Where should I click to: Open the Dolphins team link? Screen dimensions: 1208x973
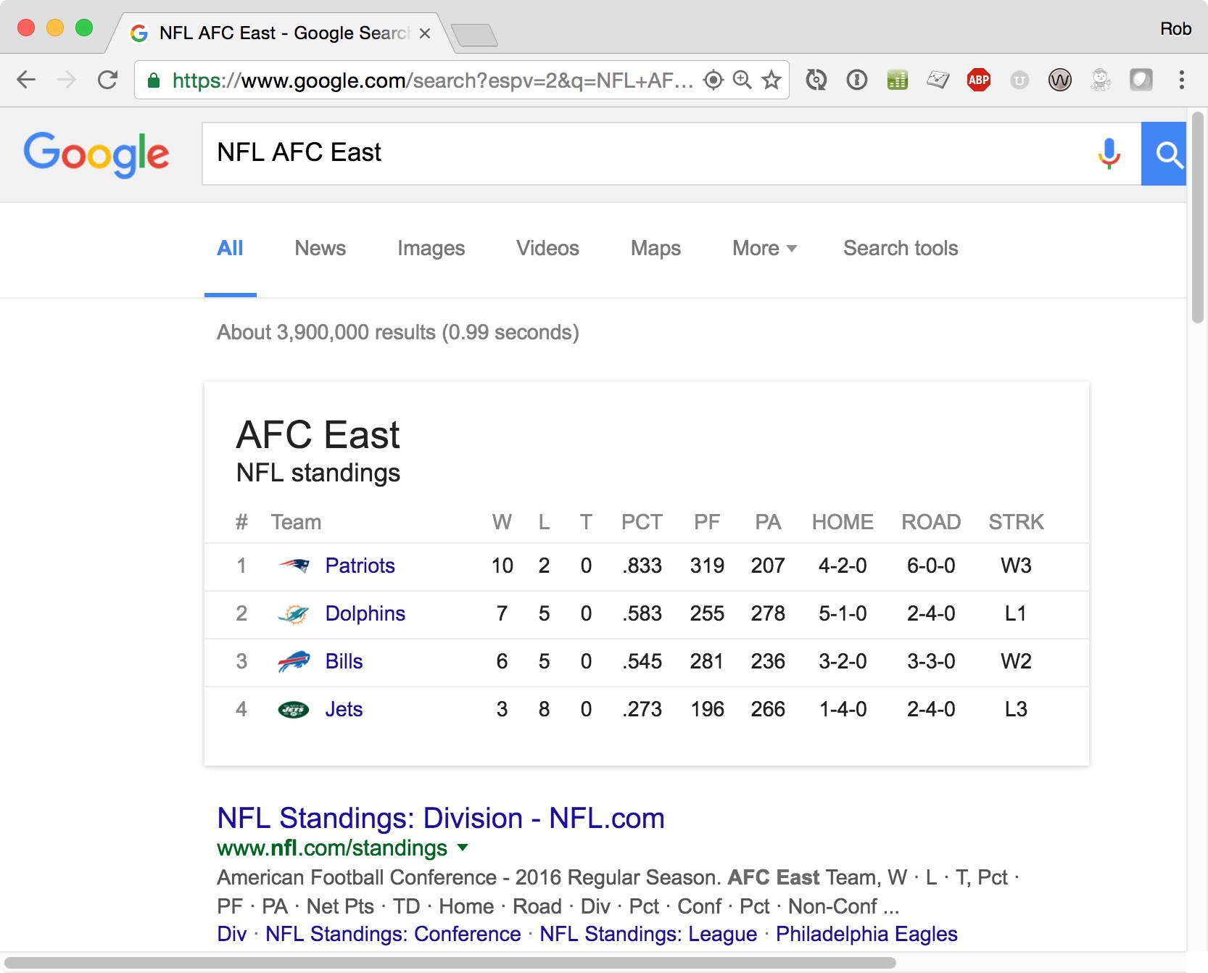[x=365, y=613]
